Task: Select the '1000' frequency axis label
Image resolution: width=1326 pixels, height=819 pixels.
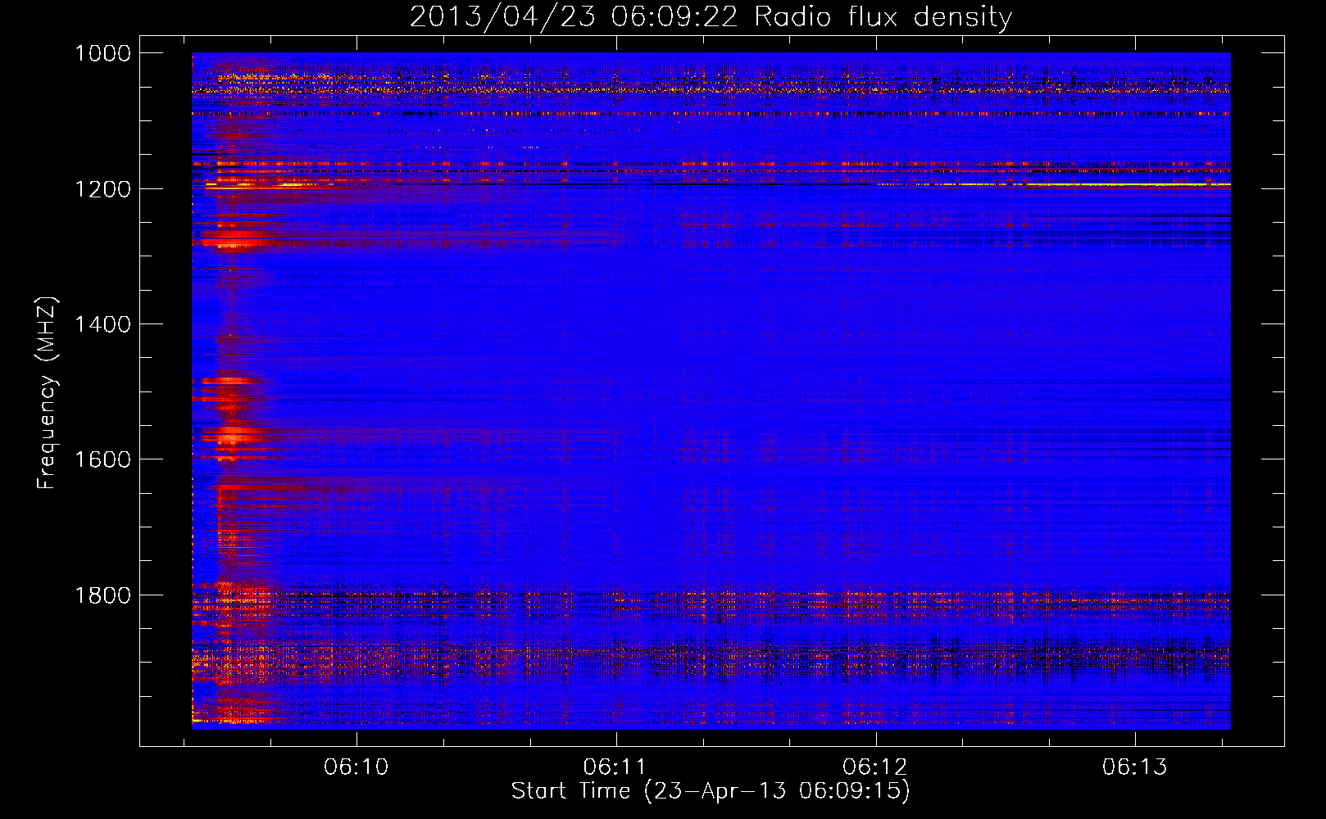Action: coord(102,53)
